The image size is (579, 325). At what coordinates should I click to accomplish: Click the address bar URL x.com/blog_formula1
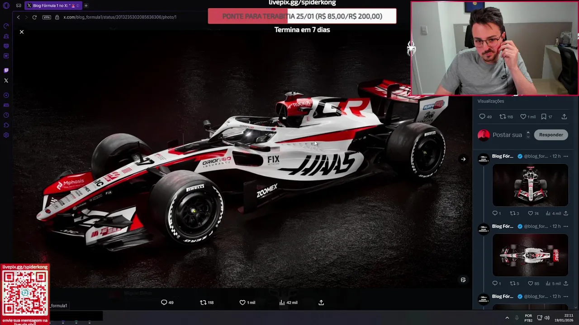click(120, 17)
